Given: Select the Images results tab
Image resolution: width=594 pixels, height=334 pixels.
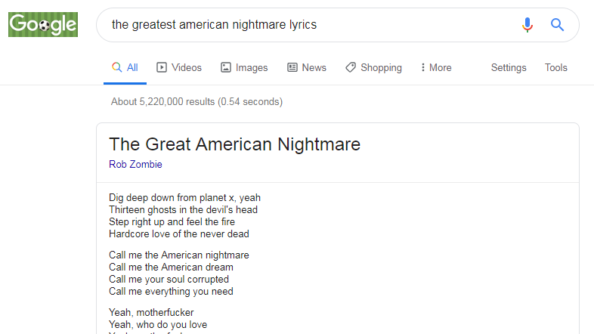Looking at the screenshot, I should coord(244,67).
